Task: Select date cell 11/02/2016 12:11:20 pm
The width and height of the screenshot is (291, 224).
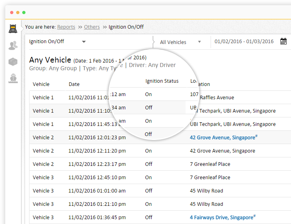Action: point(97,151)
